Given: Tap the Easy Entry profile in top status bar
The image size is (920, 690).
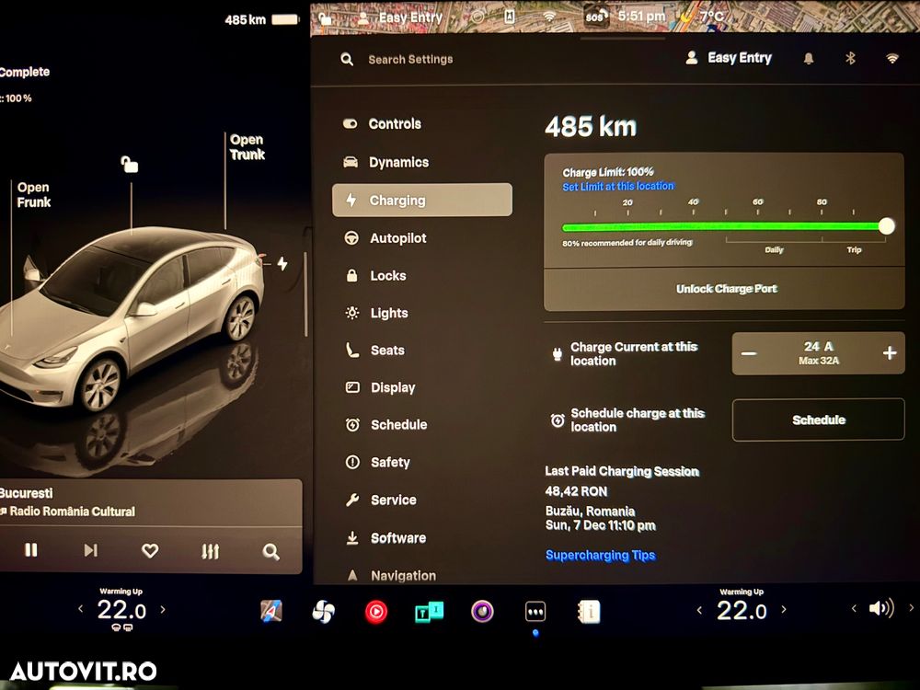Looking at the screenshot, I should 399,17.
